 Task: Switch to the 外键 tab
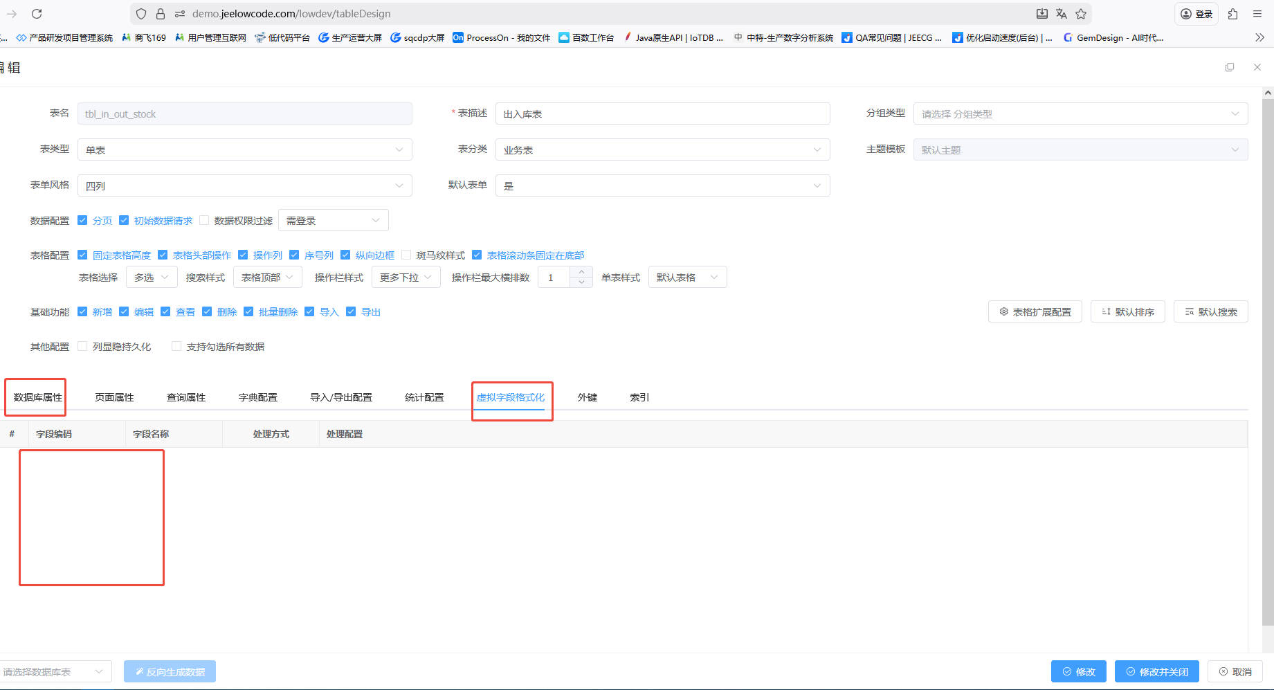(x=587, y=397)
